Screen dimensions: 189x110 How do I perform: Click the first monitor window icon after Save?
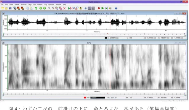(x=15, y=8)
